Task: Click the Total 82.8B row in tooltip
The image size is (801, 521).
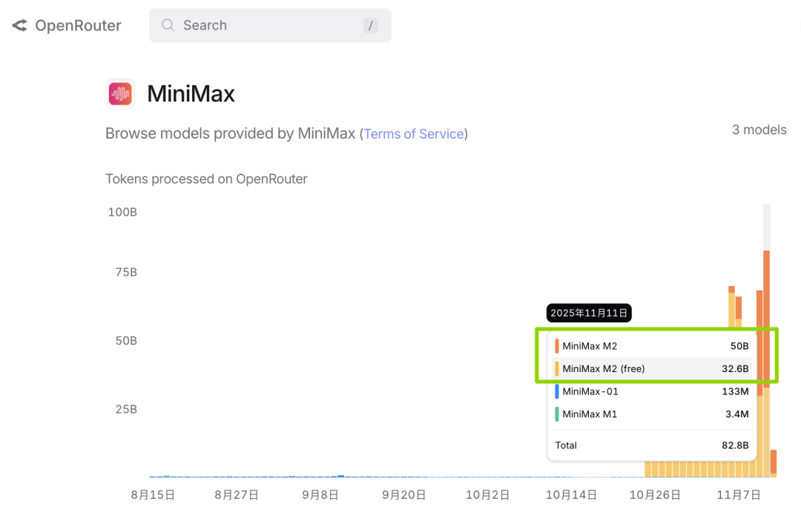Action: (651, 445)
